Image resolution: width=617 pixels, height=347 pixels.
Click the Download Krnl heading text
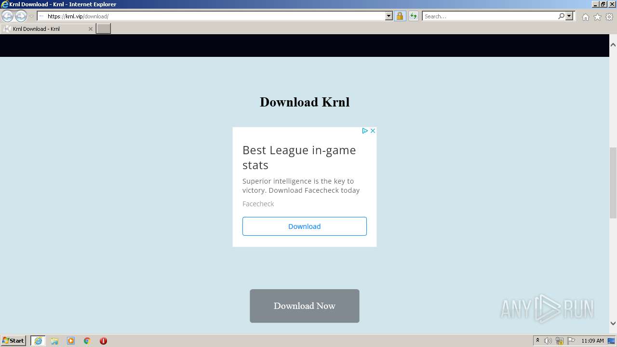pyautogui.click(x=305, y=102)
